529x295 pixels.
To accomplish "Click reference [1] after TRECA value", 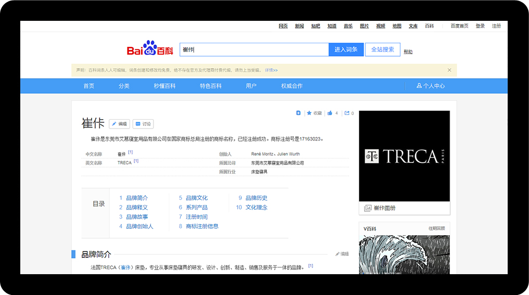I will (x=136, y=161).
